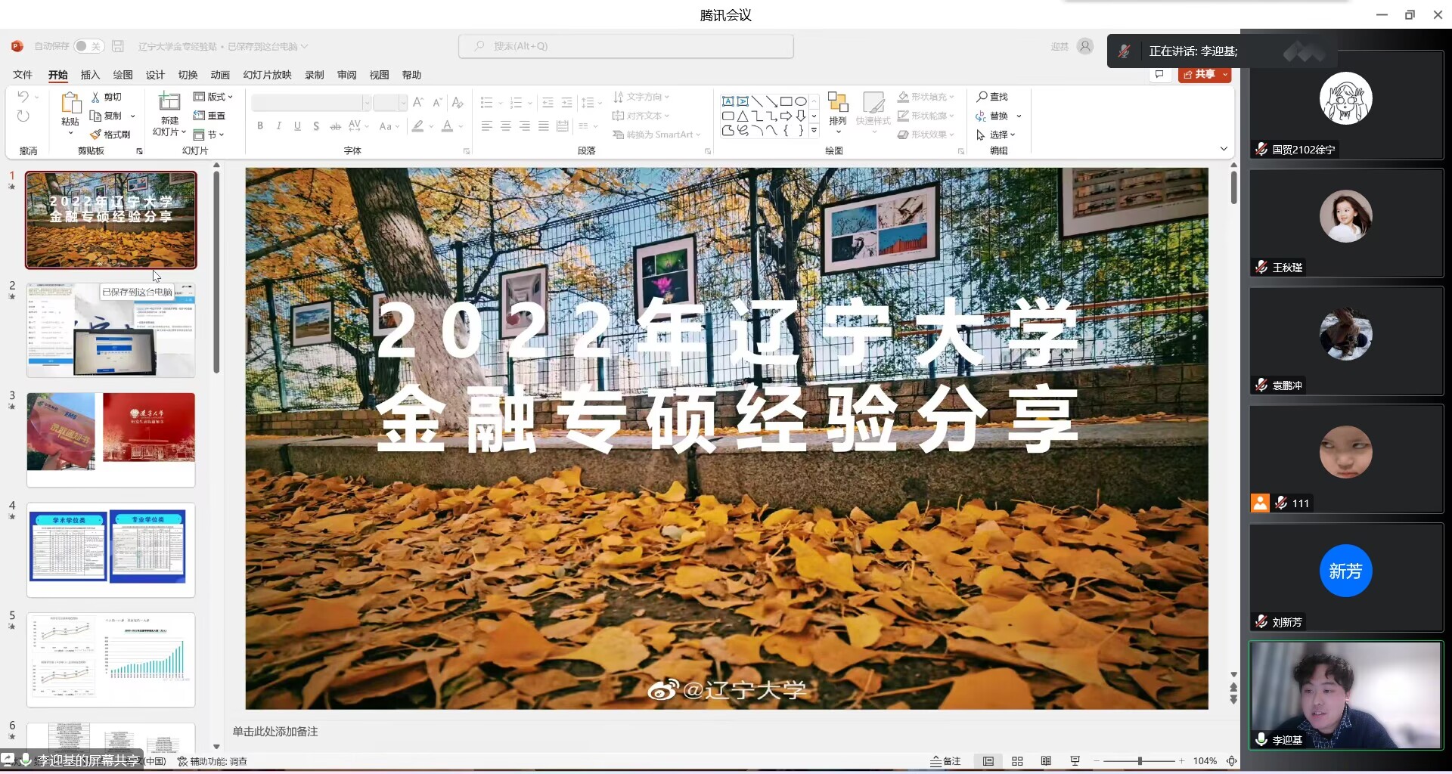
Task: Open the comments pane speech bubble icon
Action: [x=1159, y=74]
